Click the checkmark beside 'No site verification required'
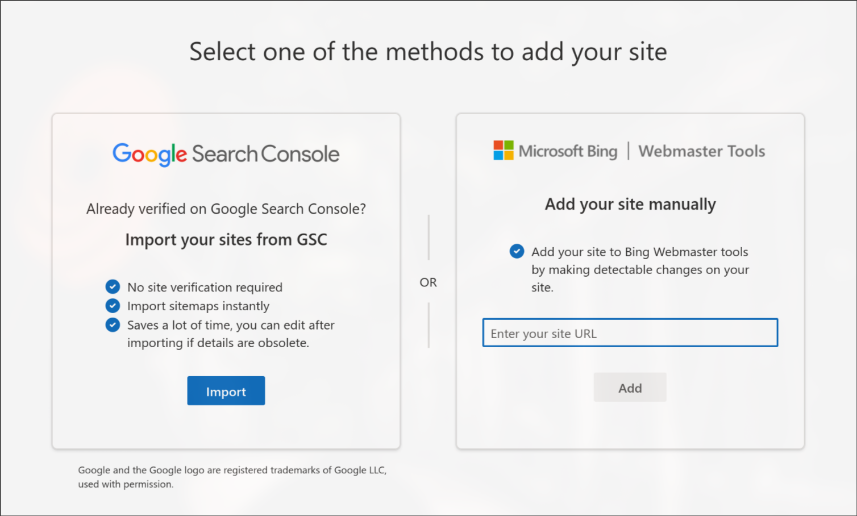The width and height of the screenshot is (857, 516). 113,287
